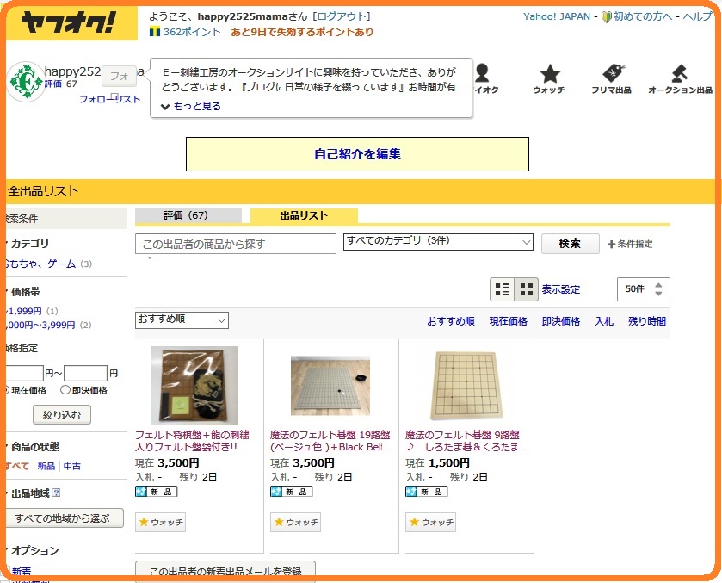The image size is (722, 583).
Task: Click the この出品者の商品から探す search field
Action: pos(236,244)
